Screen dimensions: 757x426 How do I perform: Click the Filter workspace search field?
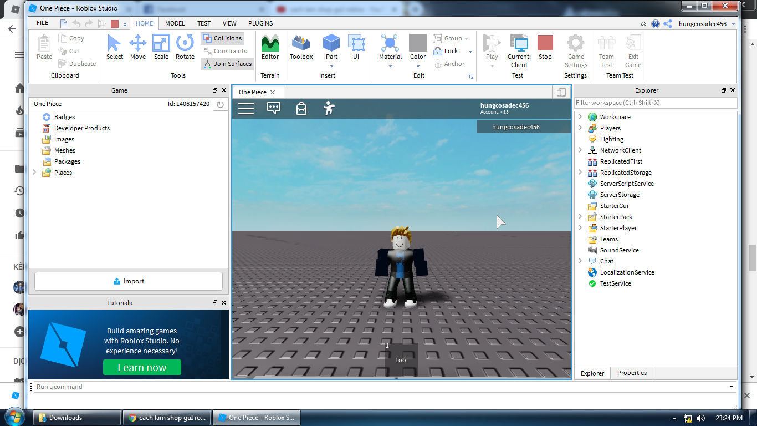[x=656, y=103]
